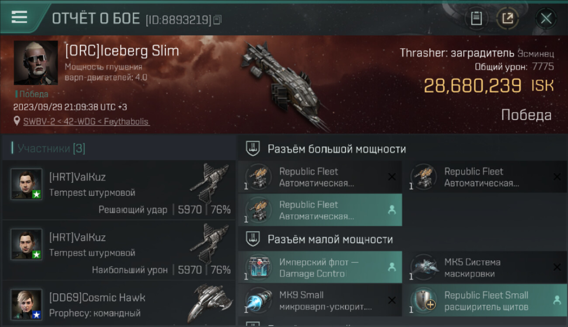Share the battle report externally
The height and width of the screenshot is (327, 568).
click(x=507, y=18)
